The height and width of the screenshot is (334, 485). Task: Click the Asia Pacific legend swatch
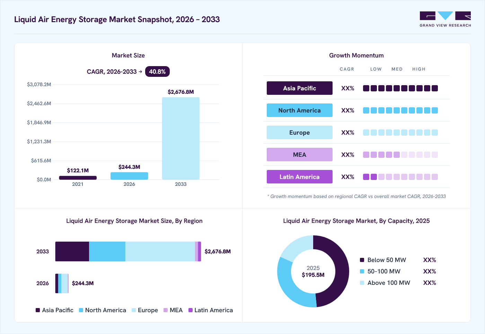pyautogui.click(x=38, y=310)
